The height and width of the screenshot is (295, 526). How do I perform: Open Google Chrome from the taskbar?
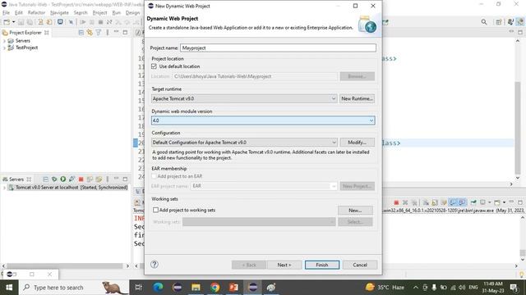point(215,287)
